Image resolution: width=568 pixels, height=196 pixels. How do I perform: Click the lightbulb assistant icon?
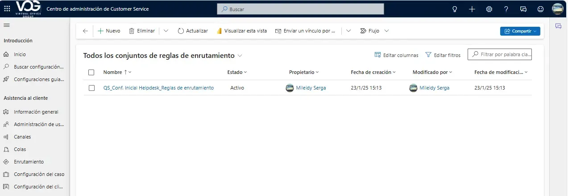[455, 9]
